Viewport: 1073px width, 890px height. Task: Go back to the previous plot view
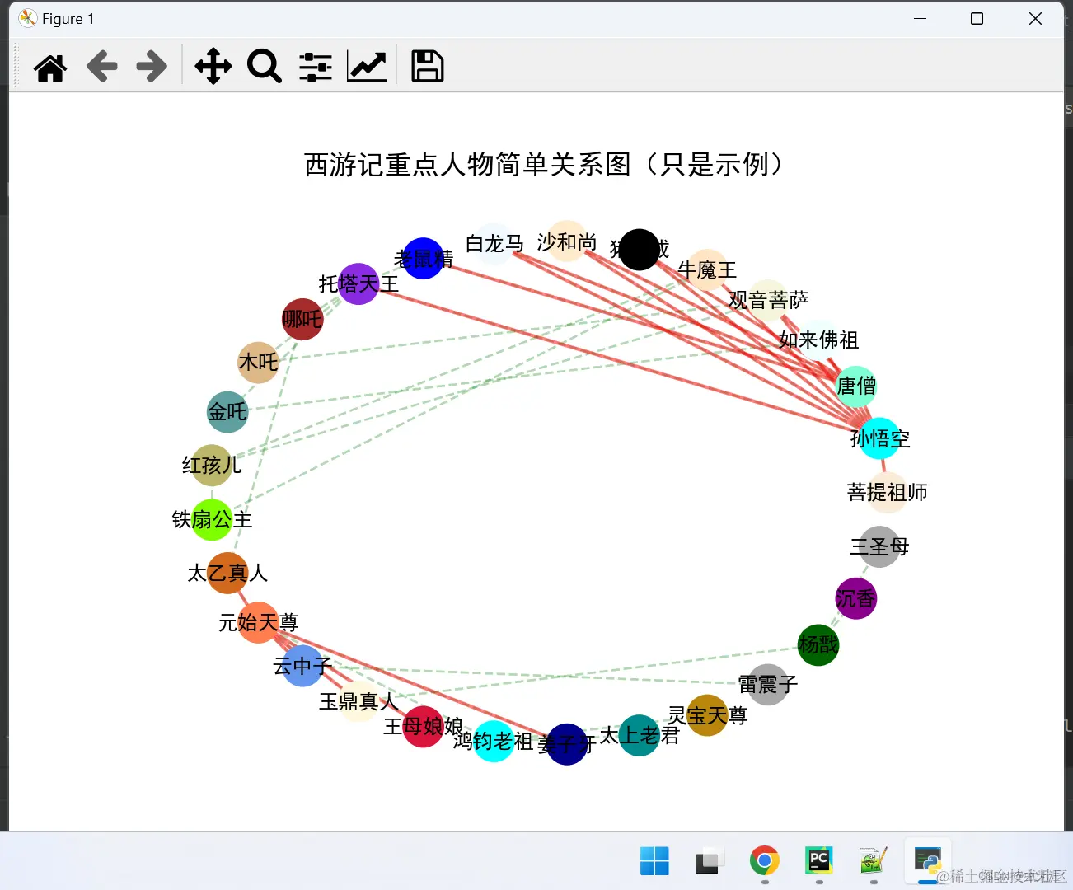pyautogui.click(x=101, y=66)
